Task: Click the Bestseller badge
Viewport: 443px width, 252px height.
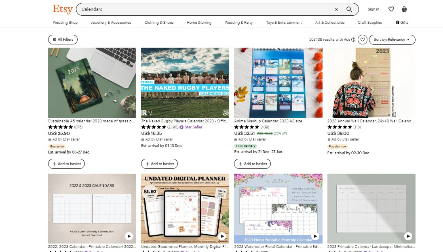Action: click(57, 147)
